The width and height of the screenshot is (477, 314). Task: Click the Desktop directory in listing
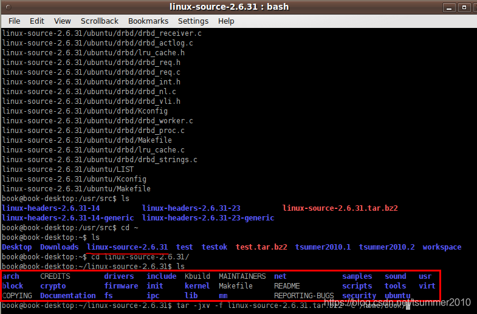(x=17, y=247)
